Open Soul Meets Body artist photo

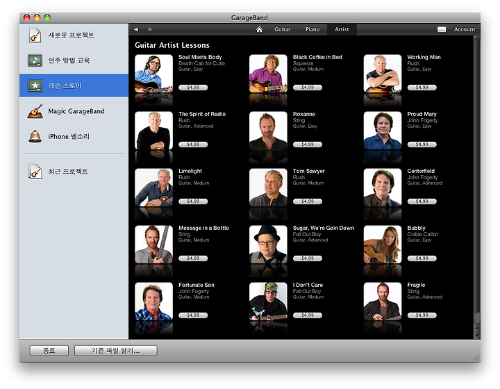coord(153,74)
